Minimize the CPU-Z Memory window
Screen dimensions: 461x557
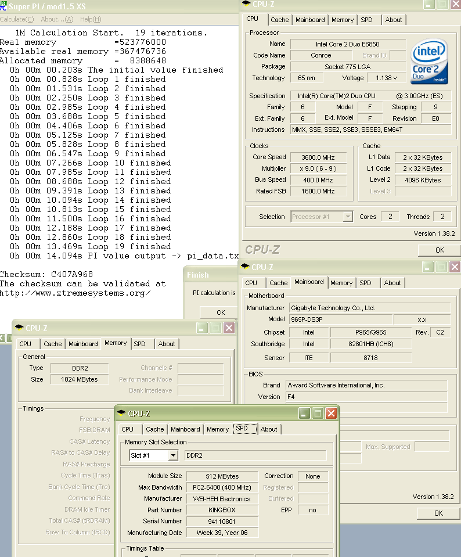[x=202, y=328]
